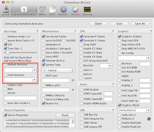The image size is (154, 132).
Task: Click the USB help question mark
Action: click(x=113, y=110)
